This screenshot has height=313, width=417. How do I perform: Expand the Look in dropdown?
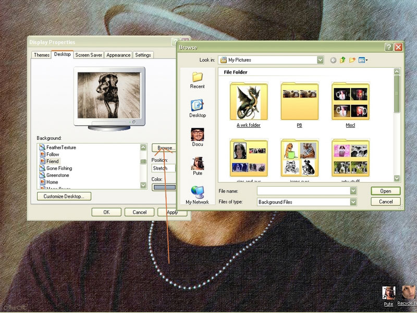click(x=320, y=61)
